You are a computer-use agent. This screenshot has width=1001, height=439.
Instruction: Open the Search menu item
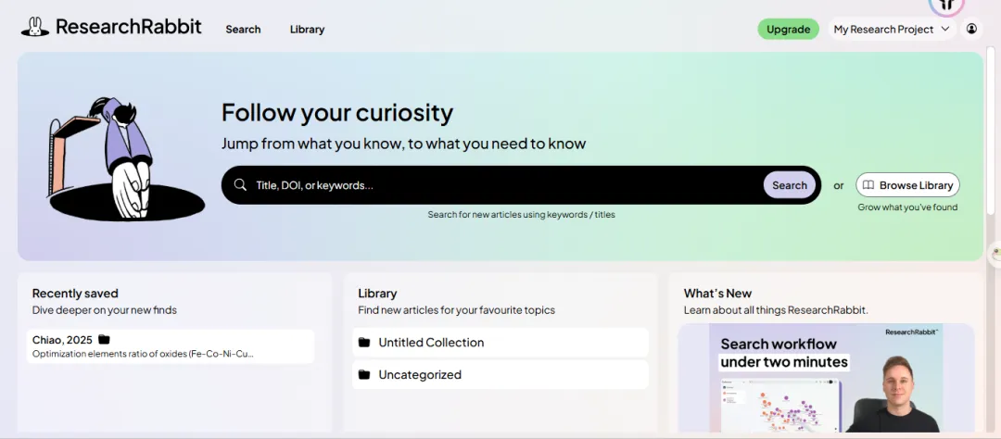click(243, 30)
